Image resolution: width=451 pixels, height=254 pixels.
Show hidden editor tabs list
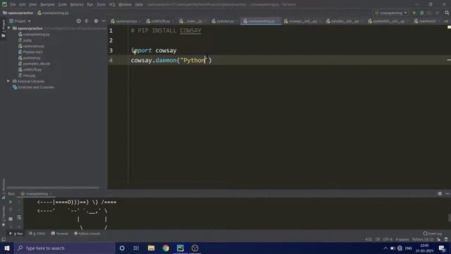446,21
